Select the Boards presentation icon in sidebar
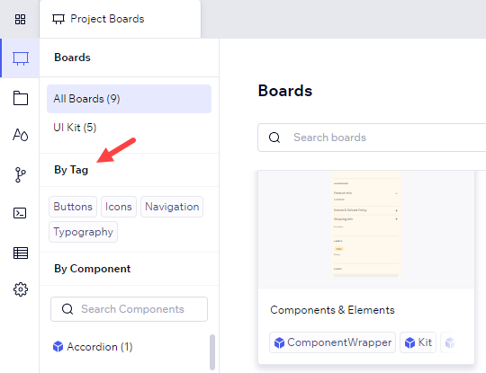The image size is (486, 373). [x=21, y=58]
